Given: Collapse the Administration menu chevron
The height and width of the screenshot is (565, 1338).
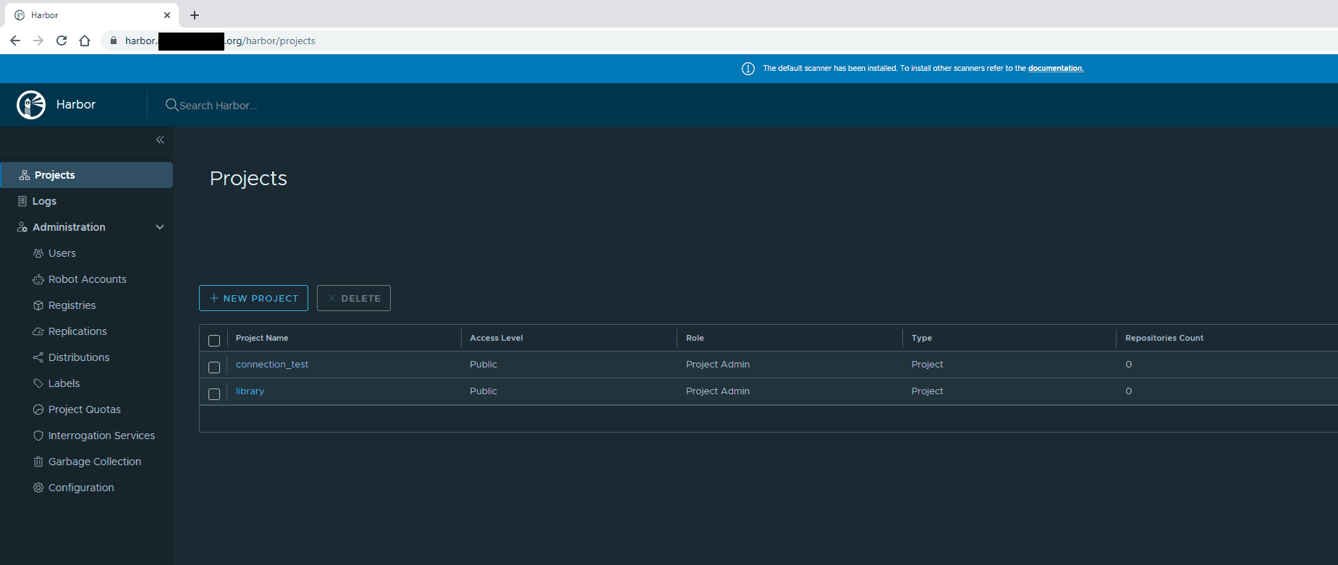Looking at the screenshot, I should (x=160, y=227).
